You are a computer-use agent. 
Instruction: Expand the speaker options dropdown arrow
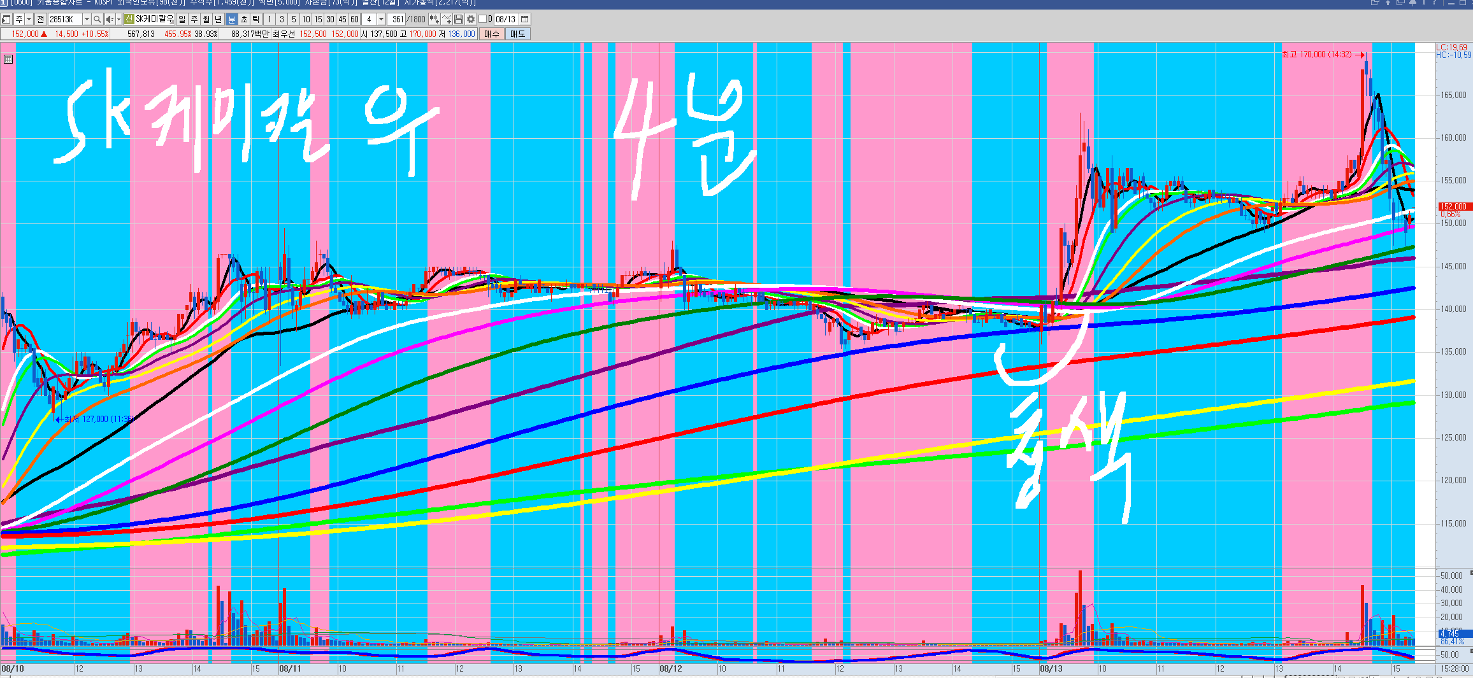coord(119,19)
